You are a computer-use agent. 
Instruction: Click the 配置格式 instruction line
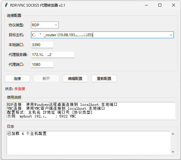click(49, 112)
